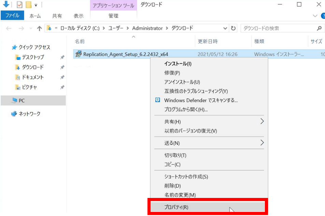This screenshot has width=325, height=216.
Task: Select PC in the navigation pane
Action: (33, 101)
